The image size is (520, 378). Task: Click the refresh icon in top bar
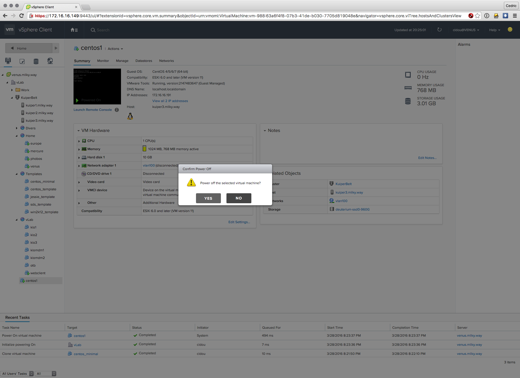point(439,30)
